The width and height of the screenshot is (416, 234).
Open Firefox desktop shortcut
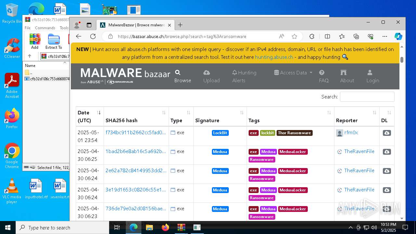12,118
